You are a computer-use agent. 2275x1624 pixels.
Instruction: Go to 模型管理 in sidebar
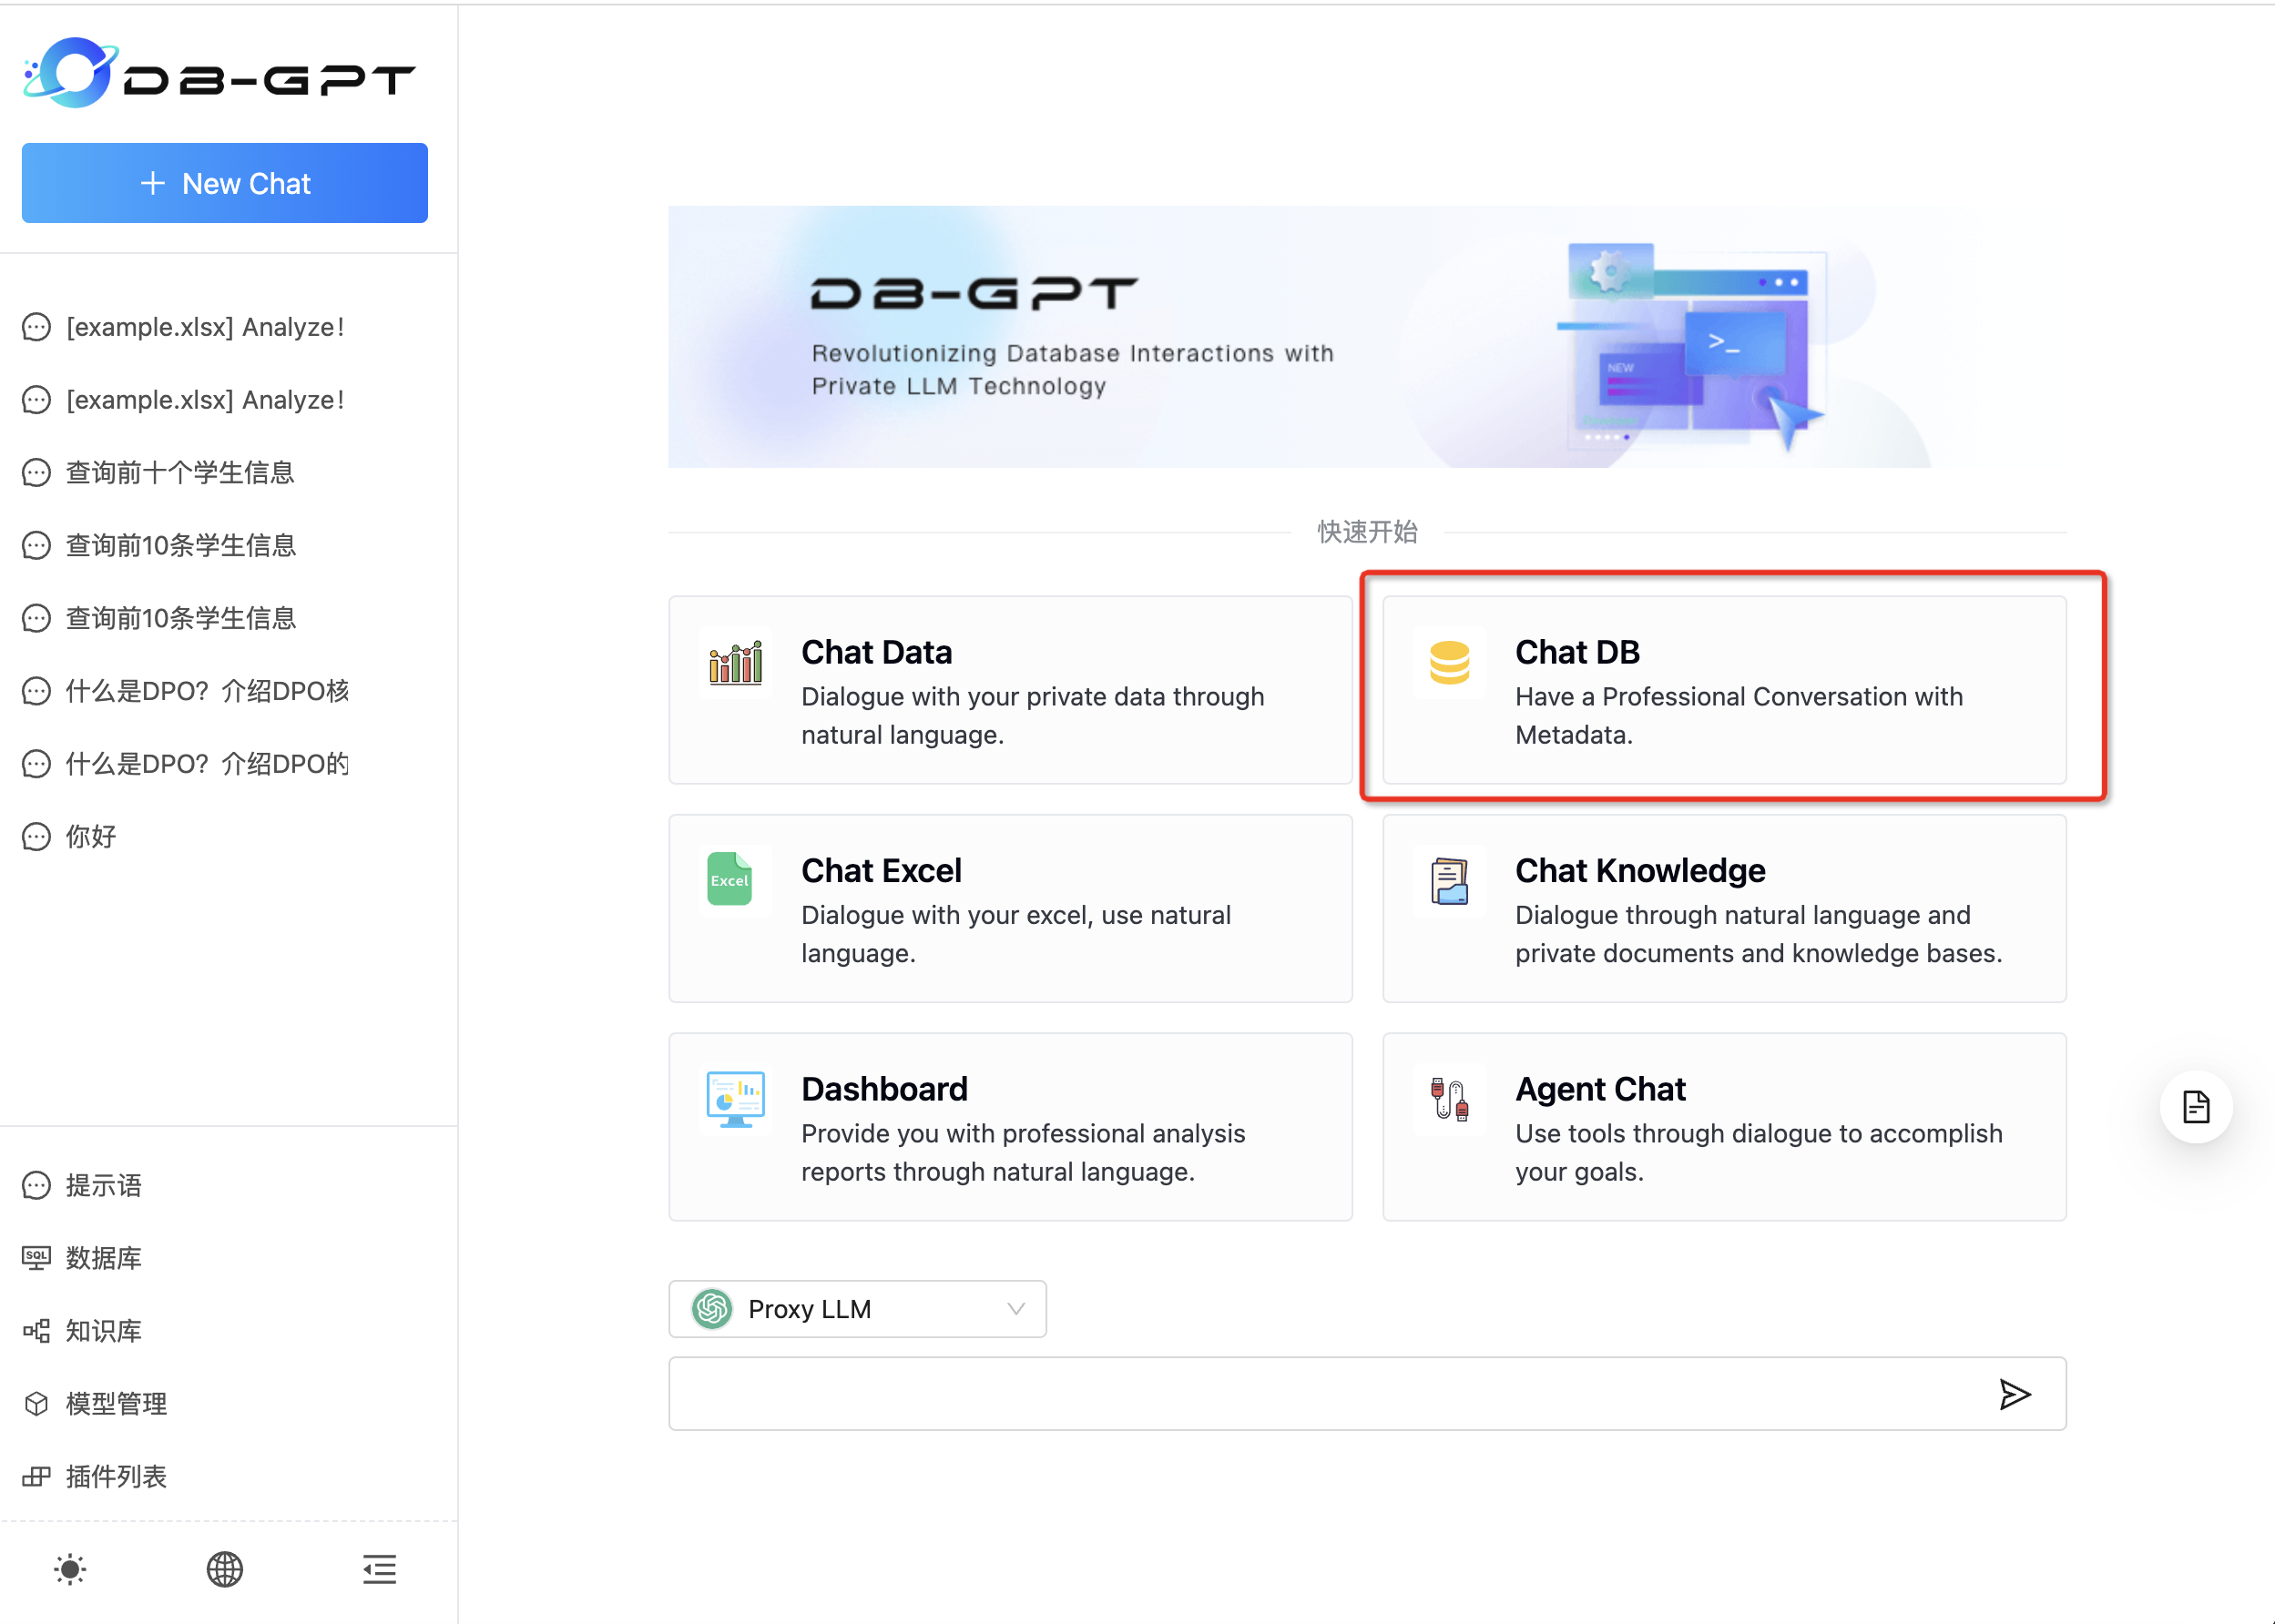[115, 1404]
